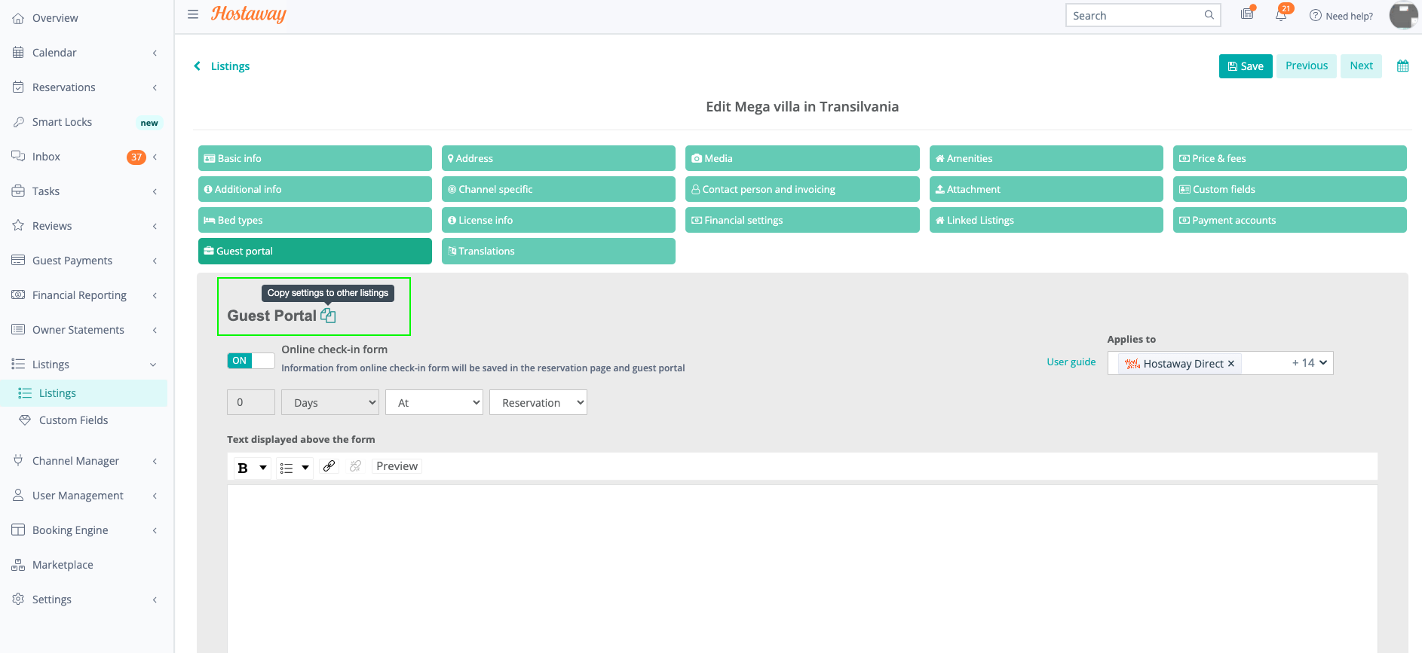The image size is (1422, 653).
Task: Click the insert link icon in editor
Action: point(329,466)
